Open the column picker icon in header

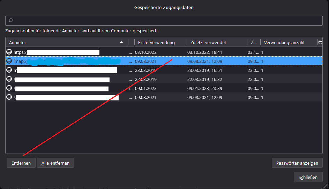(320, 42)
